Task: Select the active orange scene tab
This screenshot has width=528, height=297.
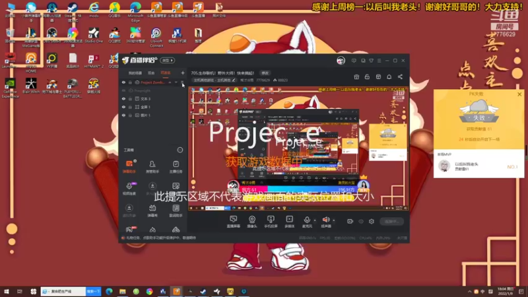Action: 166,73
